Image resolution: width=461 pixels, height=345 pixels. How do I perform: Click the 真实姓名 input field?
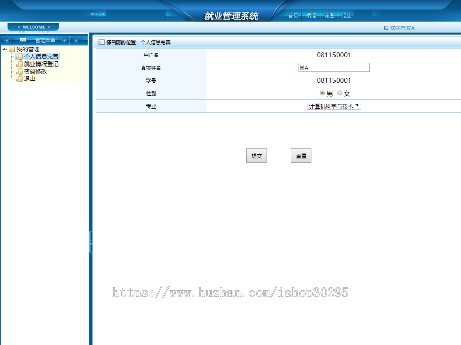click(x=333, y=67)
